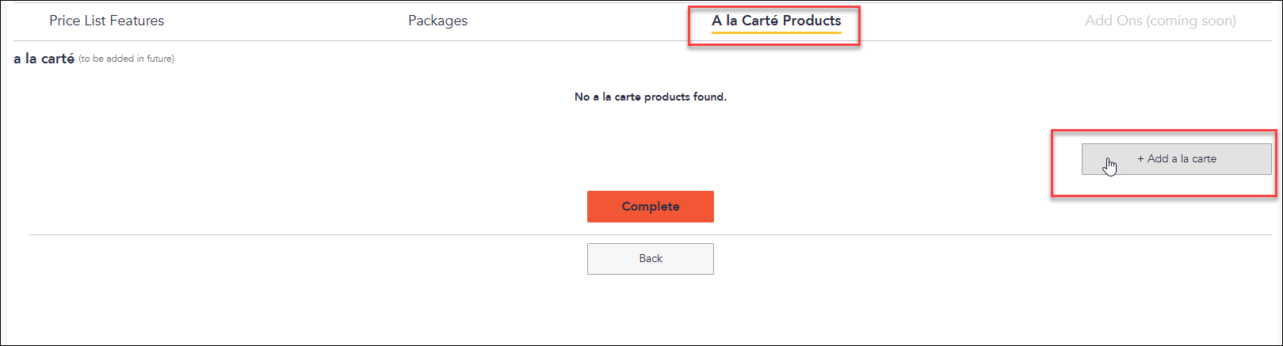
Task: Click the '(to be added in future)' note
Action: point(126,59)
